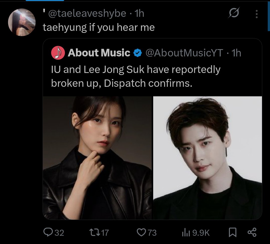Open the tweet author's profile avatar
Viewport: 270px width, 244px height.
pos(22,22)
